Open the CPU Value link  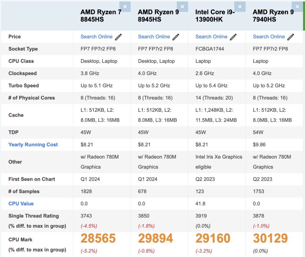coord(21,204)
